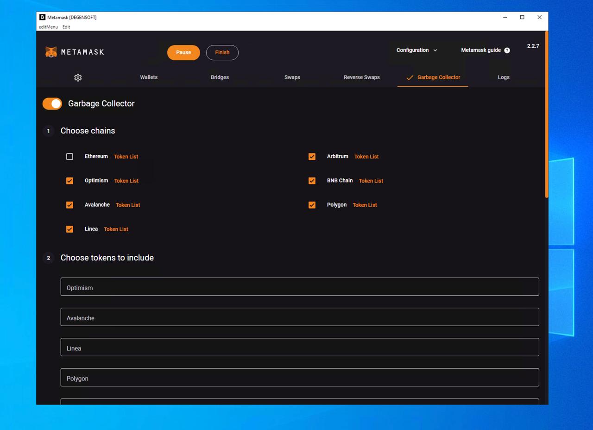Click the Finish button
Viewport: 593px width, 430px height.
click(222, 52)
